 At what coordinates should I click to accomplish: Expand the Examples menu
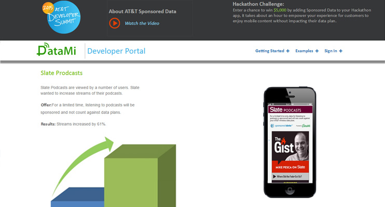[307, 51]
